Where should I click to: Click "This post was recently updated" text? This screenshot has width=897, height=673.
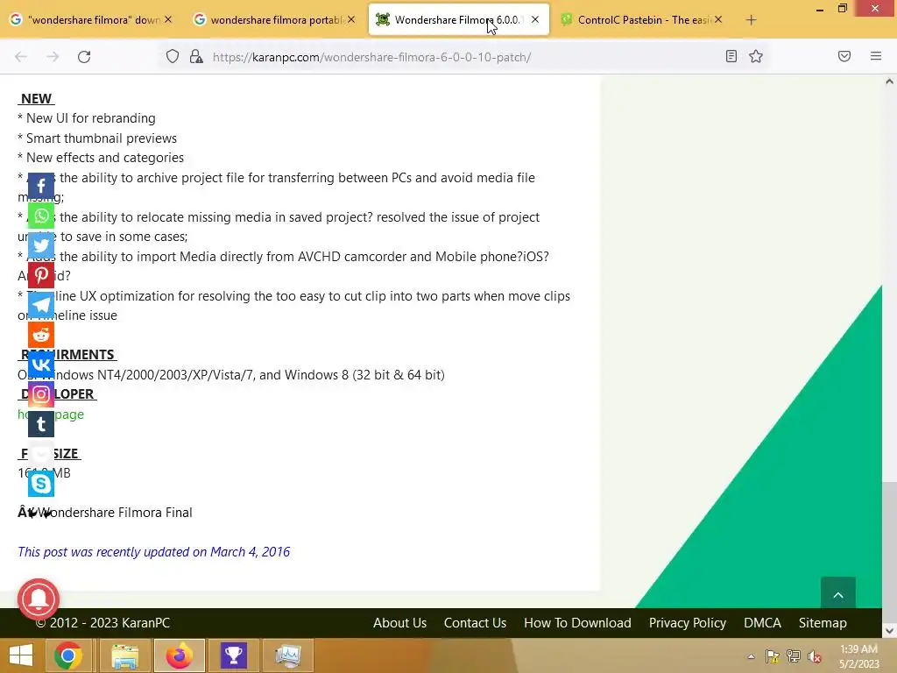[154, 552]
